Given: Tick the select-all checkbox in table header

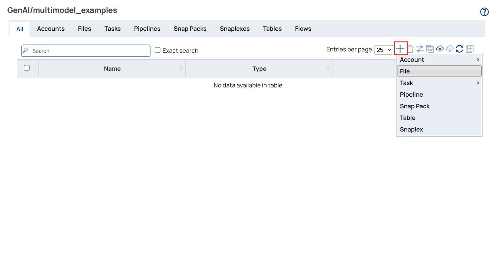Looking at the screenshot, I should click(27, 68).
